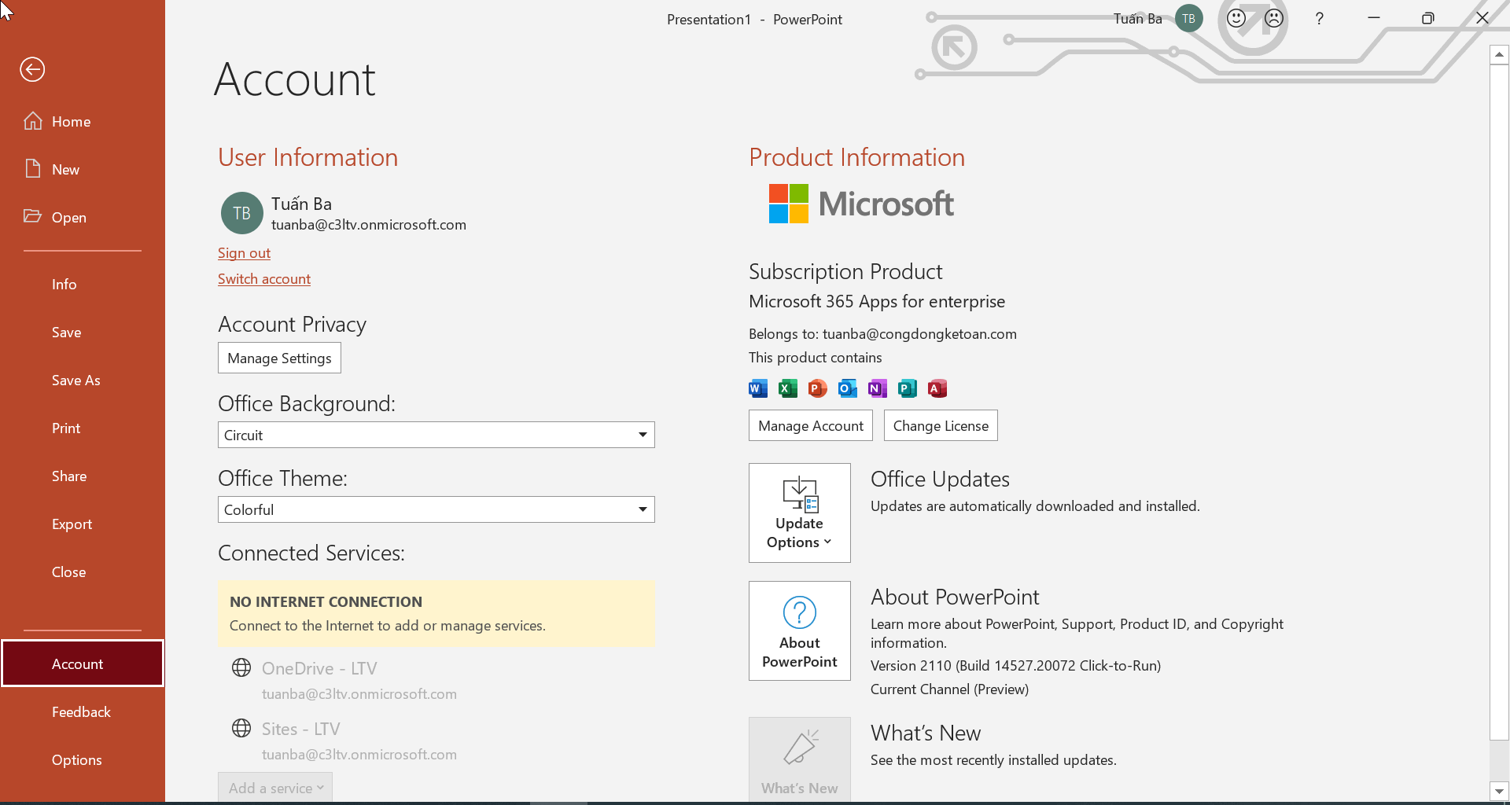Click the PowerPoint app icon in product list
Image resolution: width=1510 pixels, height=805 pixels.
coord(818,388)
